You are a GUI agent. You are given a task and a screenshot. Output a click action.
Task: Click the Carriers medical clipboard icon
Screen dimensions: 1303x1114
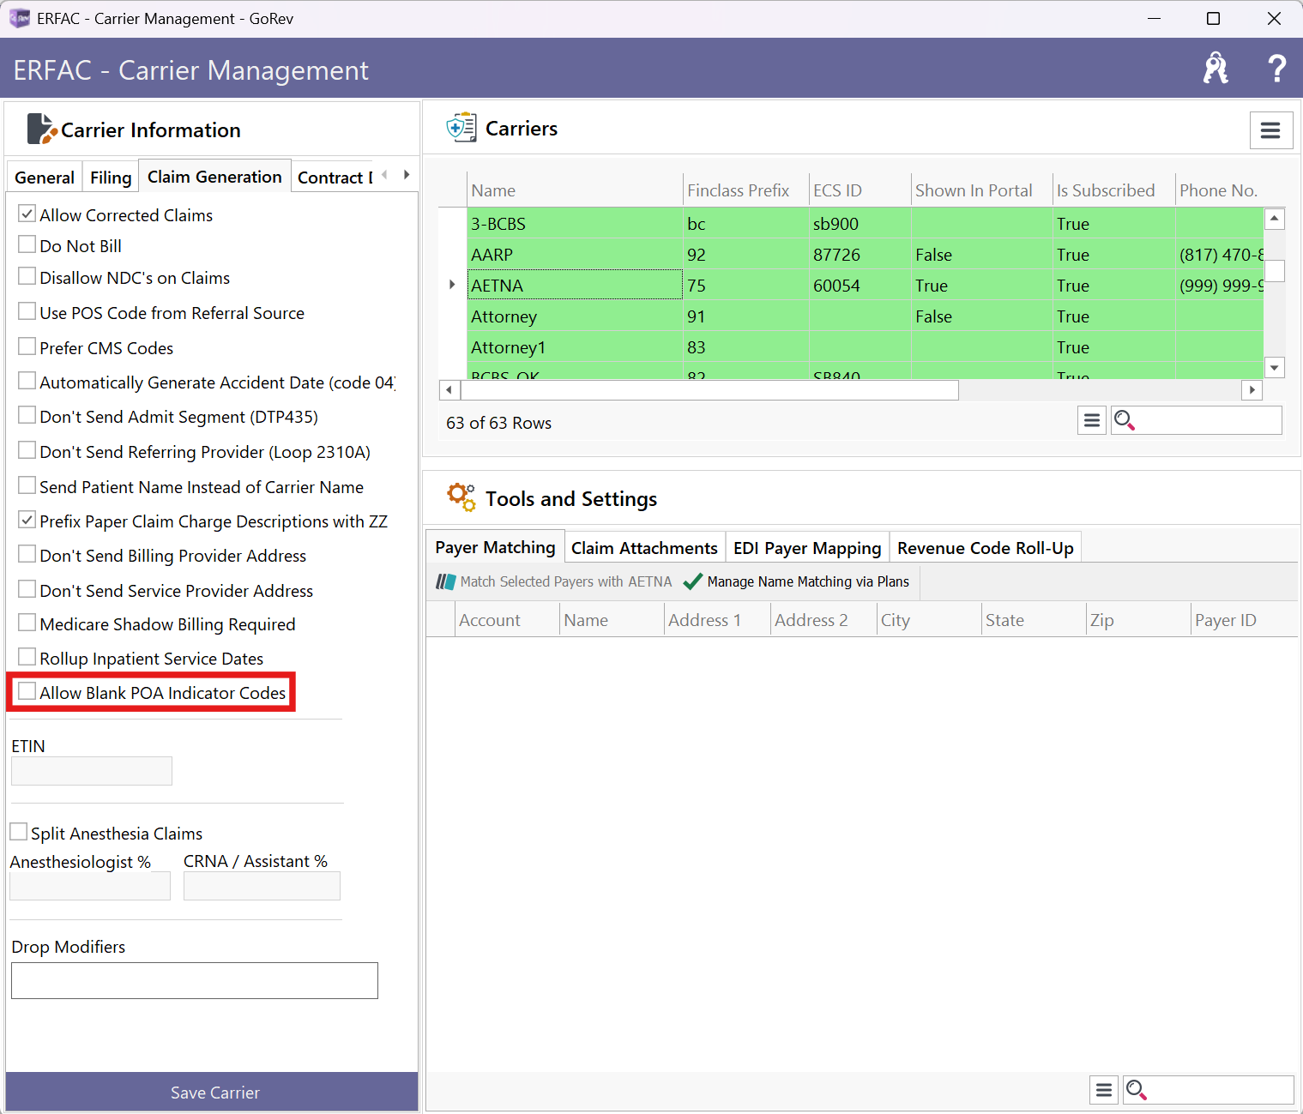coord(461,128)
